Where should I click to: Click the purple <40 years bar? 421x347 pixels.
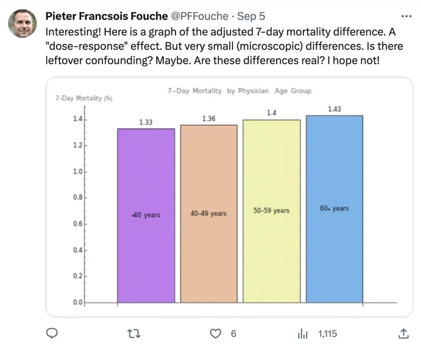(x=146, y=215)
